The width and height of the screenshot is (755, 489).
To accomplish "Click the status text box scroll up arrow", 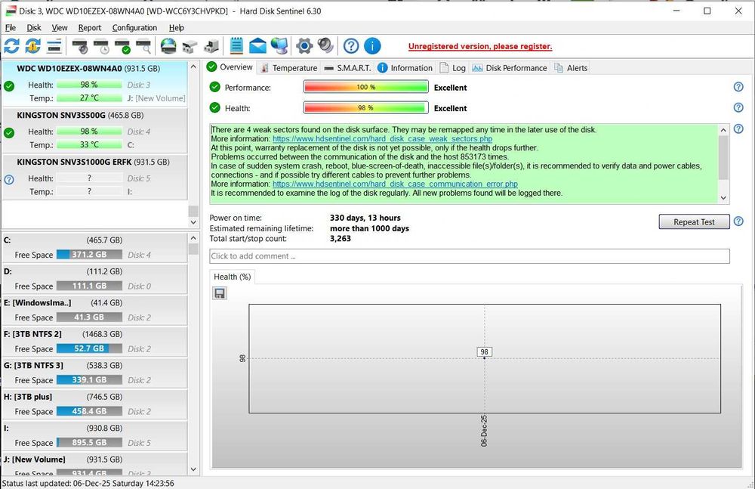I will (723, 130).
